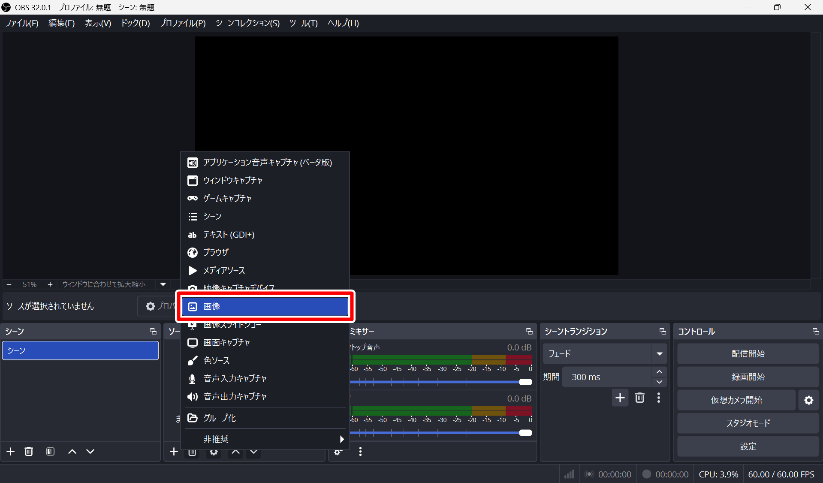The width and height of the screenshot is (823, 483).
Task: Undock the コントロール panel
Action: tap(815, 331)
